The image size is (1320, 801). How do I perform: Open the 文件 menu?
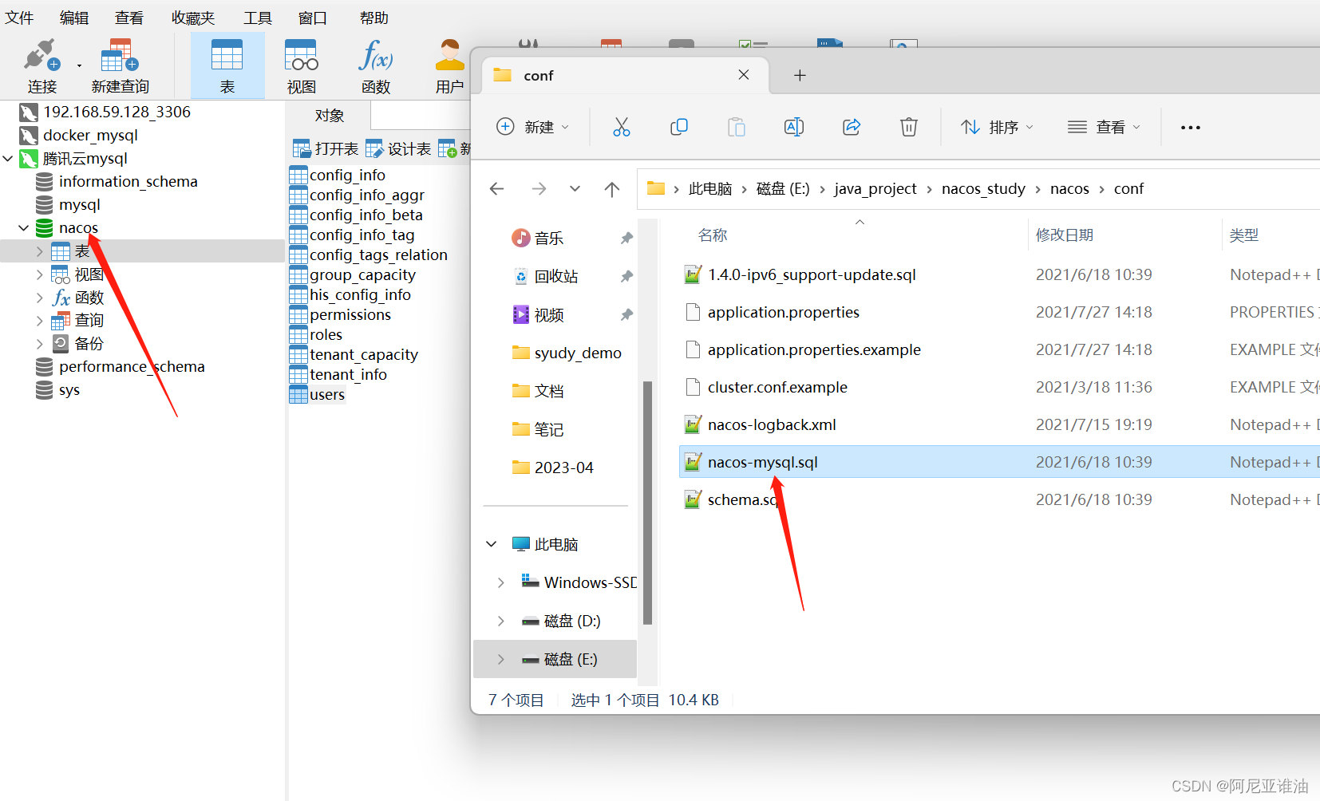point(19,18)
